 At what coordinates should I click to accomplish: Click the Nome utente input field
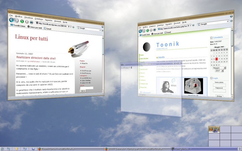tap(219, 85)
